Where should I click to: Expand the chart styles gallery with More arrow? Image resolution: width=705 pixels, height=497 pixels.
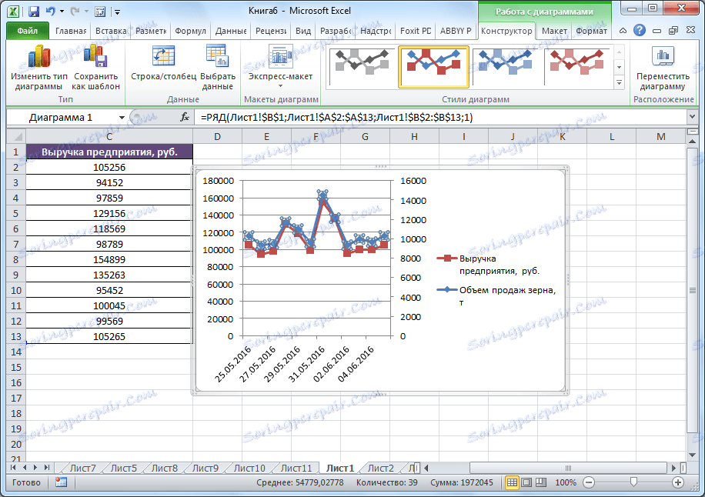617,81
